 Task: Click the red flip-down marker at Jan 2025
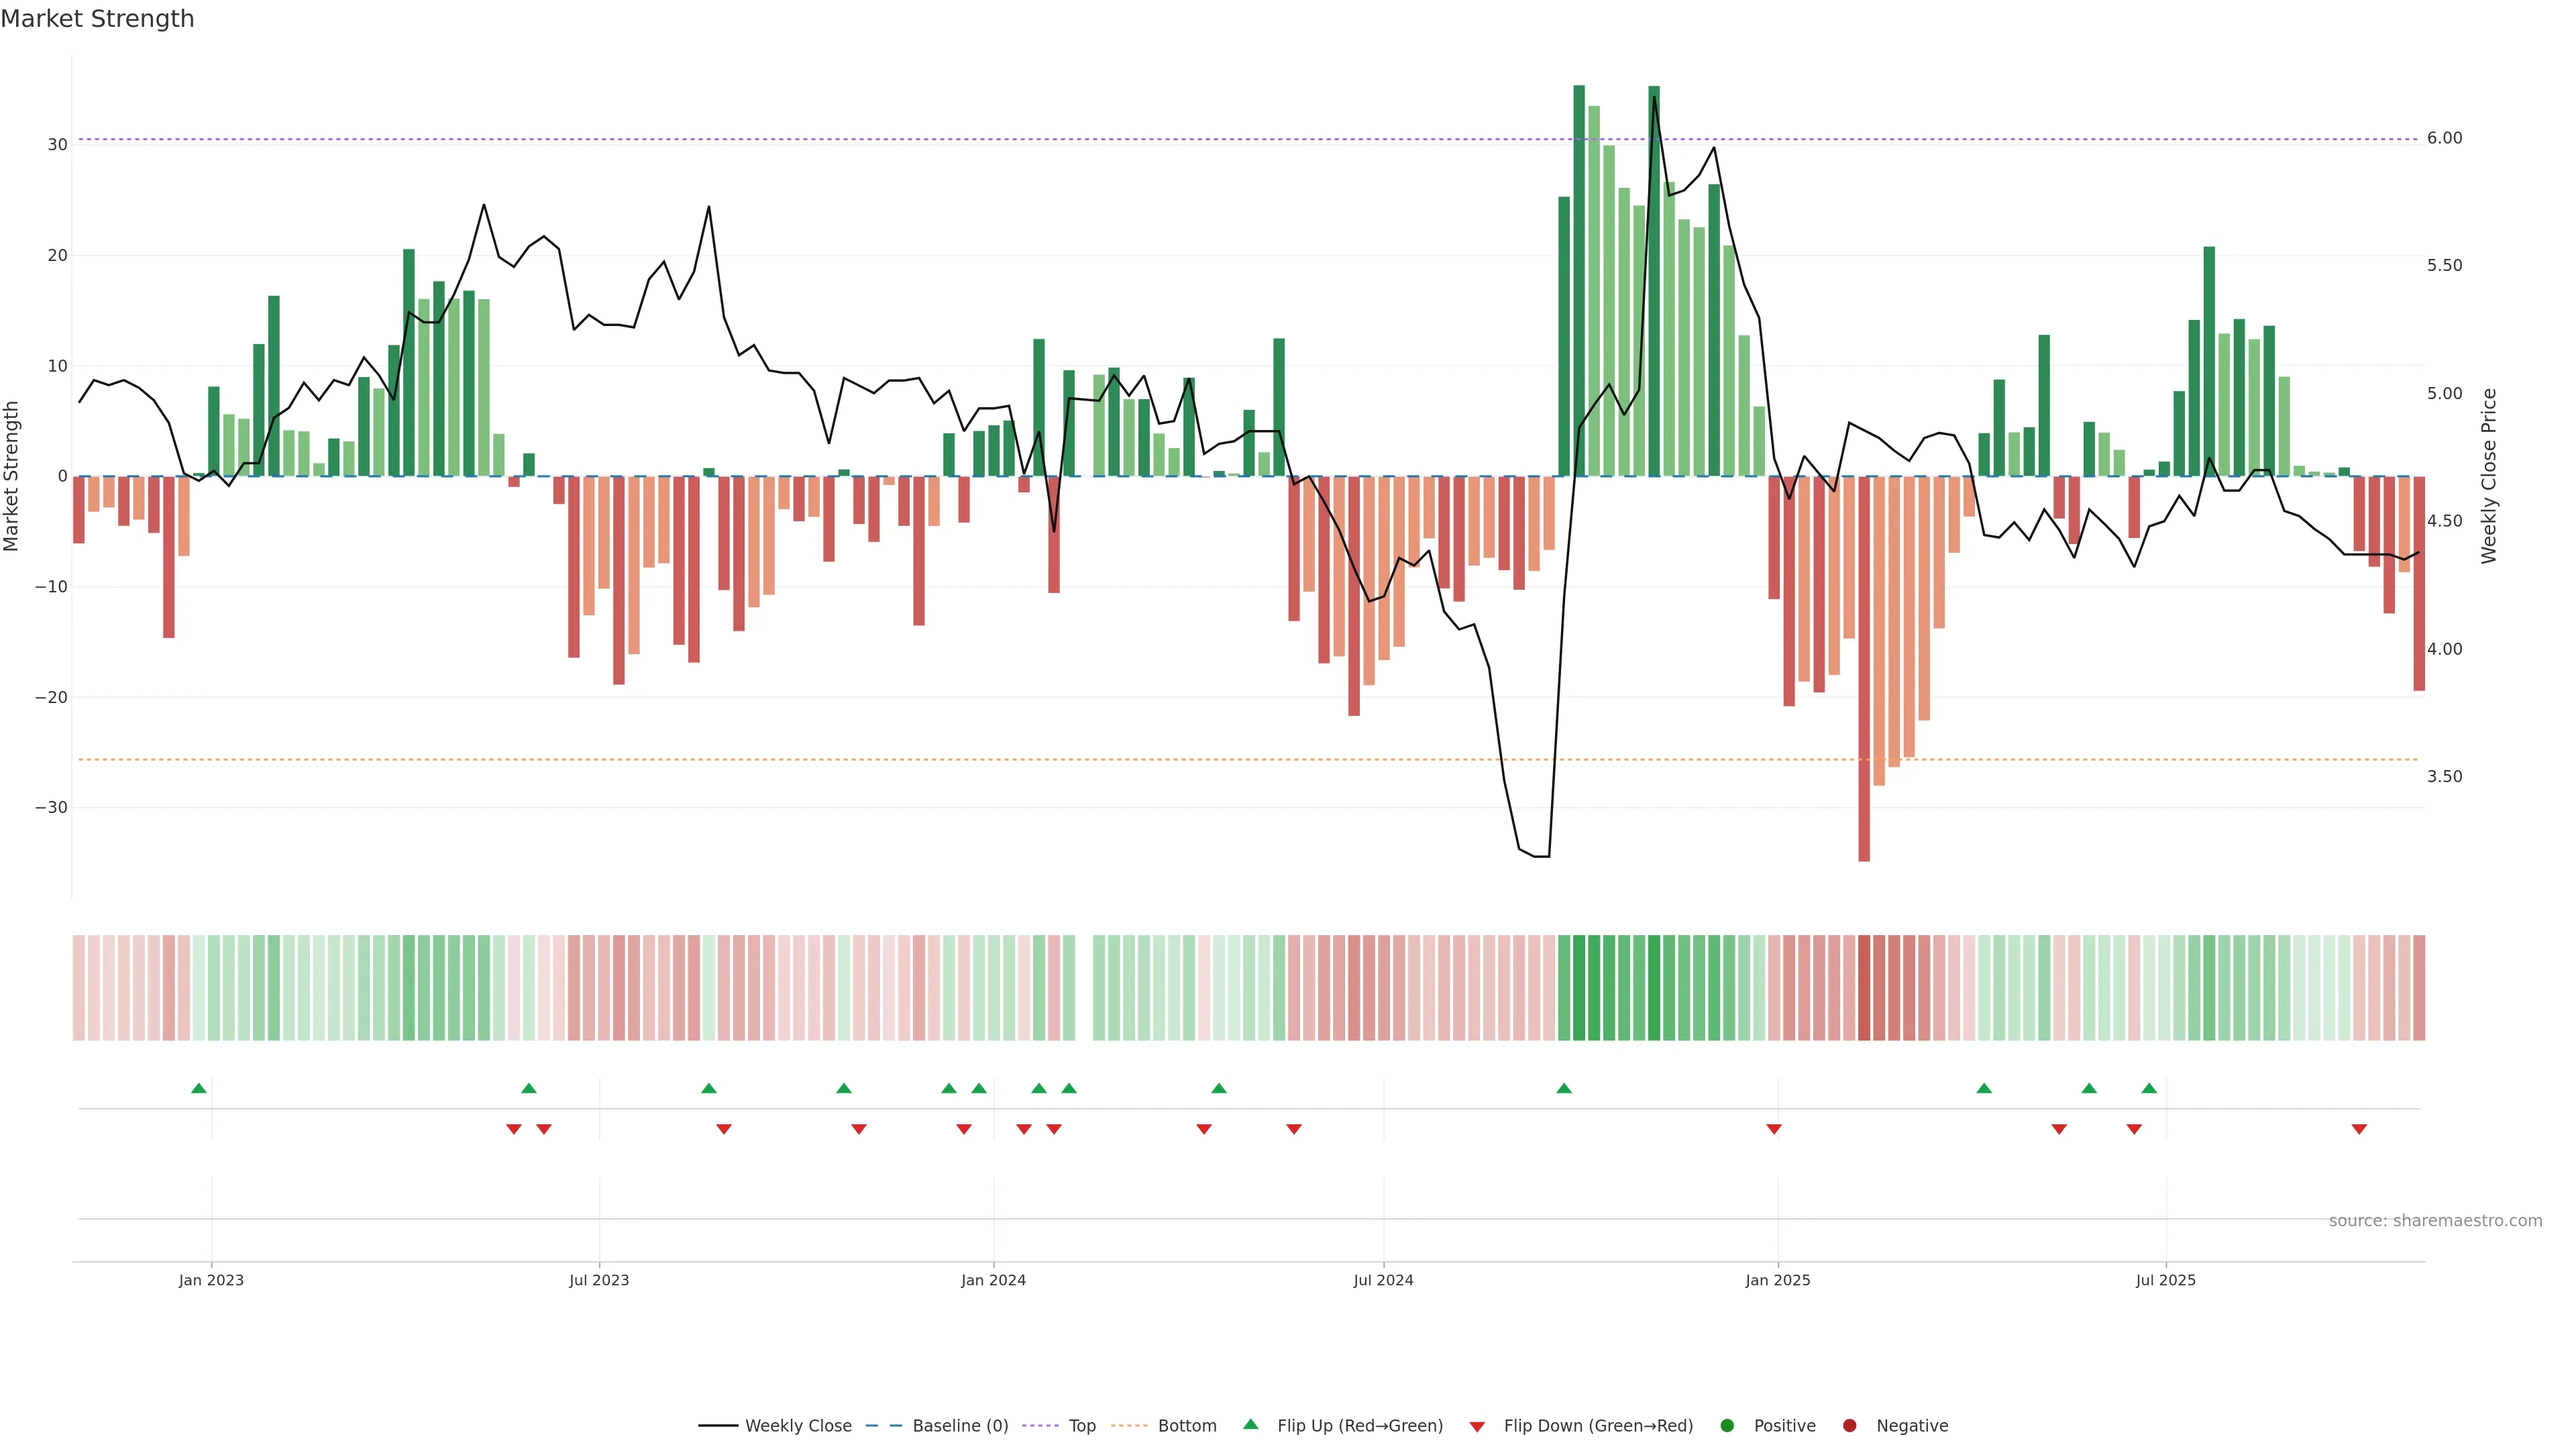(1774, 1129)
